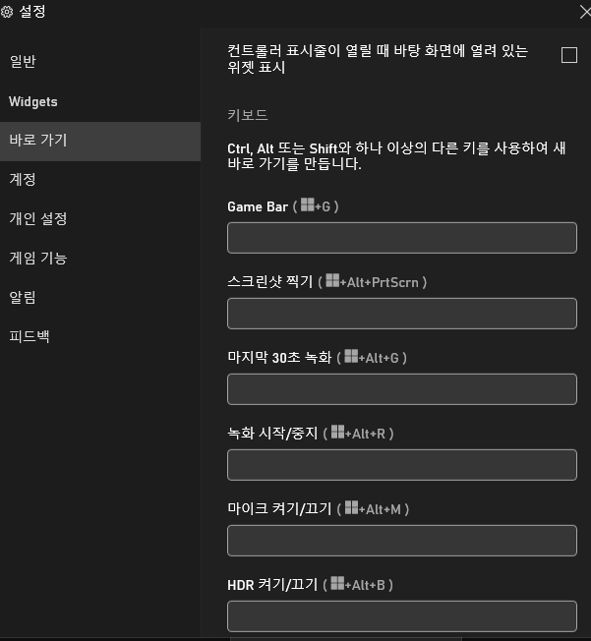Open 개인 설정 in the sidebar

coord(38,219)
